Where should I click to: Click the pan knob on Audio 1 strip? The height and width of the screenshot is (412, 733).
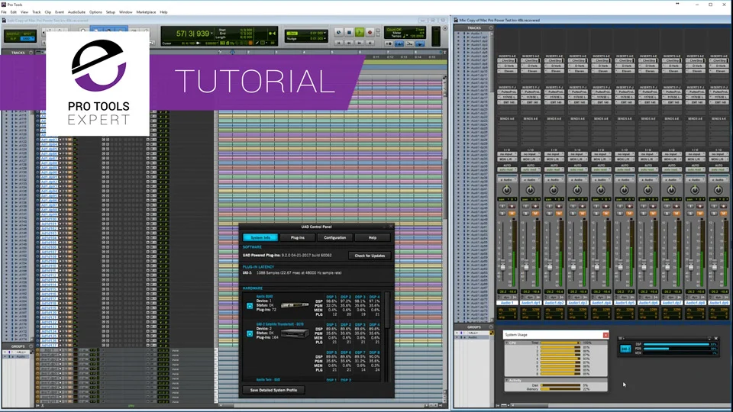[x=506, y=190]
